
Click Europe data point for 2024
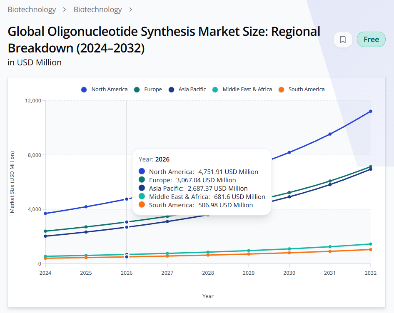pyautogui.click(x=45, y=231)
